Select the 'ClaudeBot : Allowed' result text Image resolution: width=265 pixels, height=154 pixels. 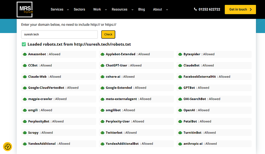pos(198,65)
